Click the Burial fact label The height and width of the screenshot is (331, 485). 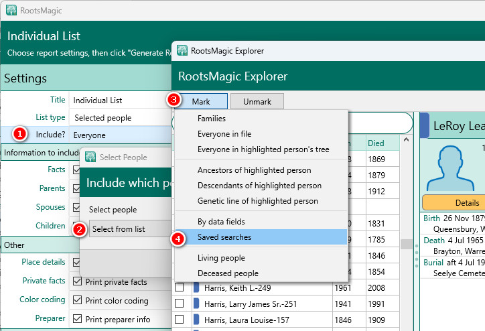[433, 263]
